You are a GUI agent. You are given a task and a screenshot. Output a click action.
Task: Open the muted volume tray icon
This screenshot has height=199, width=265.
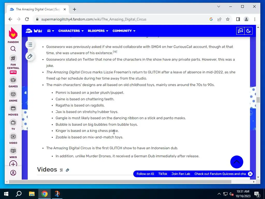point(231,194)
